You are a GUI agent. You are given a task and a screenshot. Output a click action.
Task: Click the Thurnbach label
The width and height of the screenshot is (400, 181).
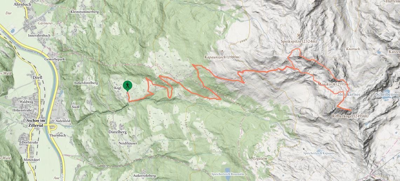(x=57, y=135)
